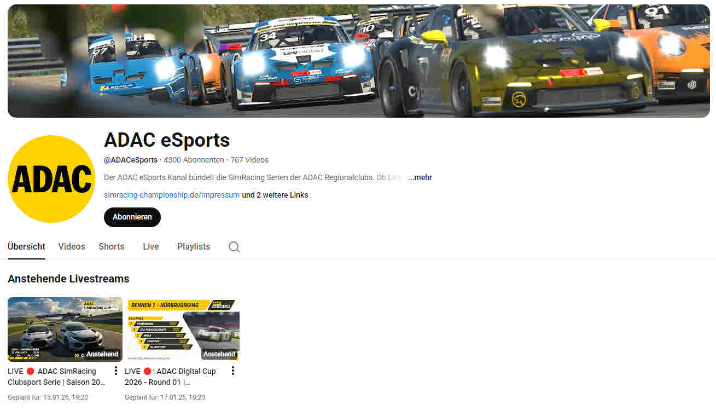
Task: Click the yellow ADAC channel avatar
Action: [x=51, y=179]
